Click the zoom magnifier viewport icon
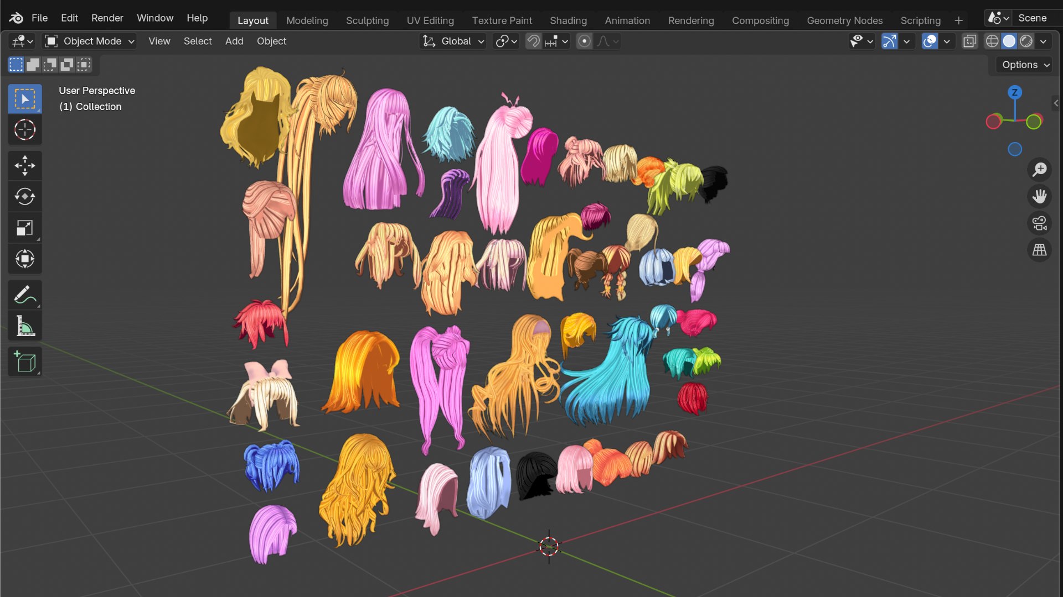1063x597 pixels. pyautogui.click(x=1039, y=169)
